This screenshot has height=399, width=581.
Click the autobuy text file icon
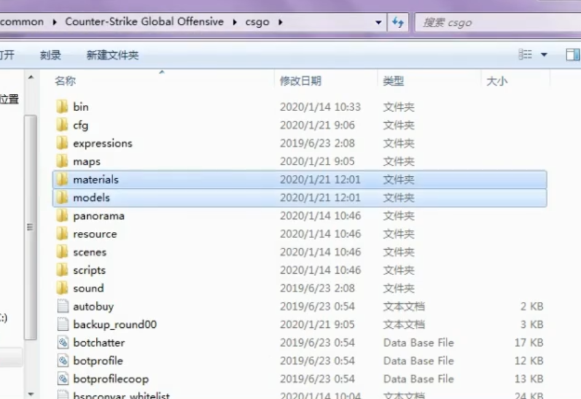63,306
